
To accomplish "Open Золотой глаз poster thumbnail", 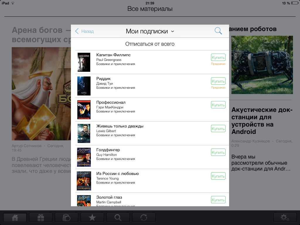I will click(84, 200).
